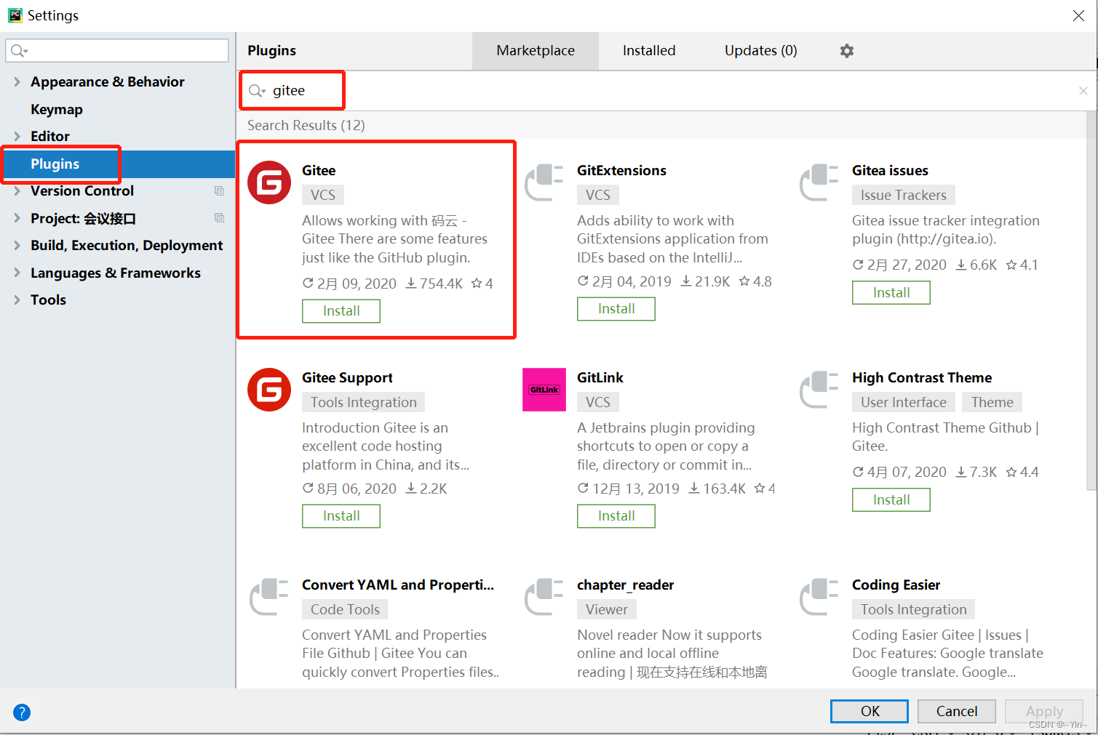Switch to the Marketplace tab
The height and width of the screenshot is (735, 1098).
(536, 51)
